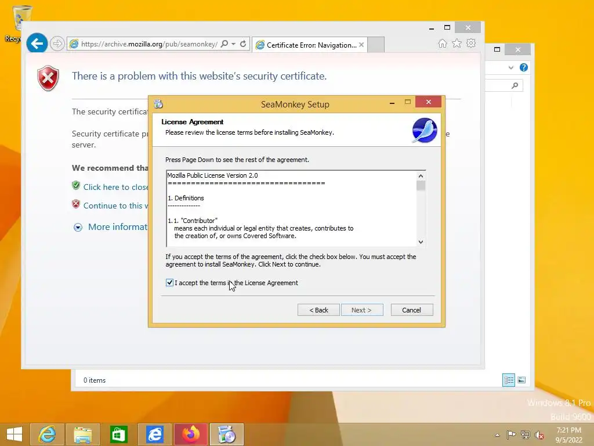Open Action Center flag icon
This screenshot has height=446, width=594.
(x=511, y=434)
